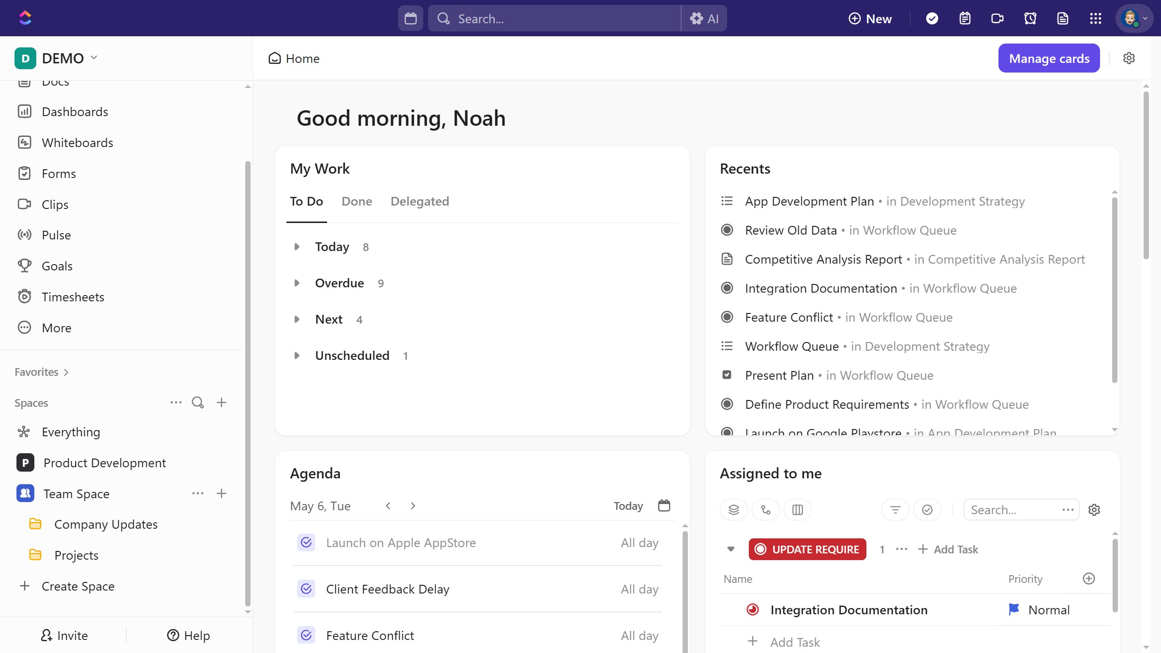Open the columns icon in Assigned to me
Viewport: 1161px width, 653px height.
(x=798, y=510)
